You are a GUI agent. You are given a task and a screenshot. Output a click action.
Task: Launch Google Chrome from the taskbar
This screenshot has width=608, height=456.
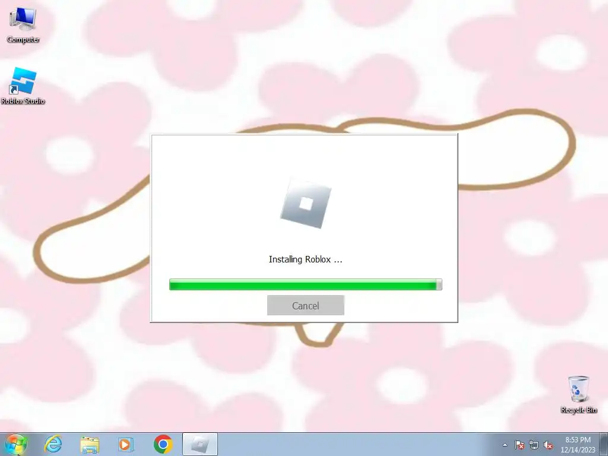(x=163, y=444)
